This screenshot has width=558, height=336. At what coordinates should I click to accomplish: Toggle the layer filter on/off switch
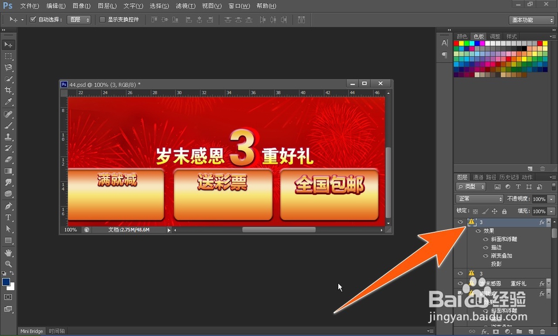point(554,186)
